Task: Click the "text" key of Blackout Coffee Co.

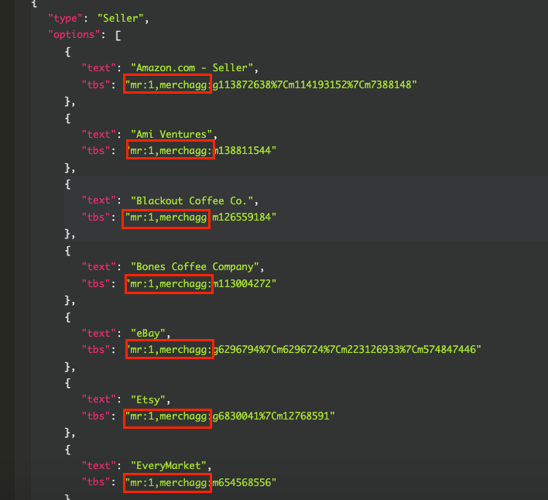Action: [99, 200]
